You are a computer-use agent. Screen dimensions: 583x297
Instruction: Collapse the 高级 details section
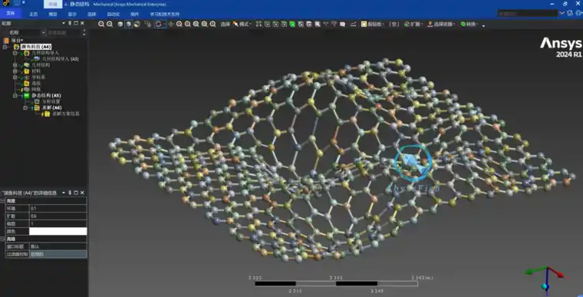point(2,239)
